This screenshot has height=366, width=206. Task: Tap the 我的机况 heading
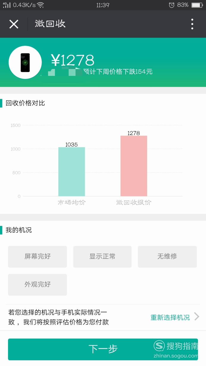coord(18,230)
